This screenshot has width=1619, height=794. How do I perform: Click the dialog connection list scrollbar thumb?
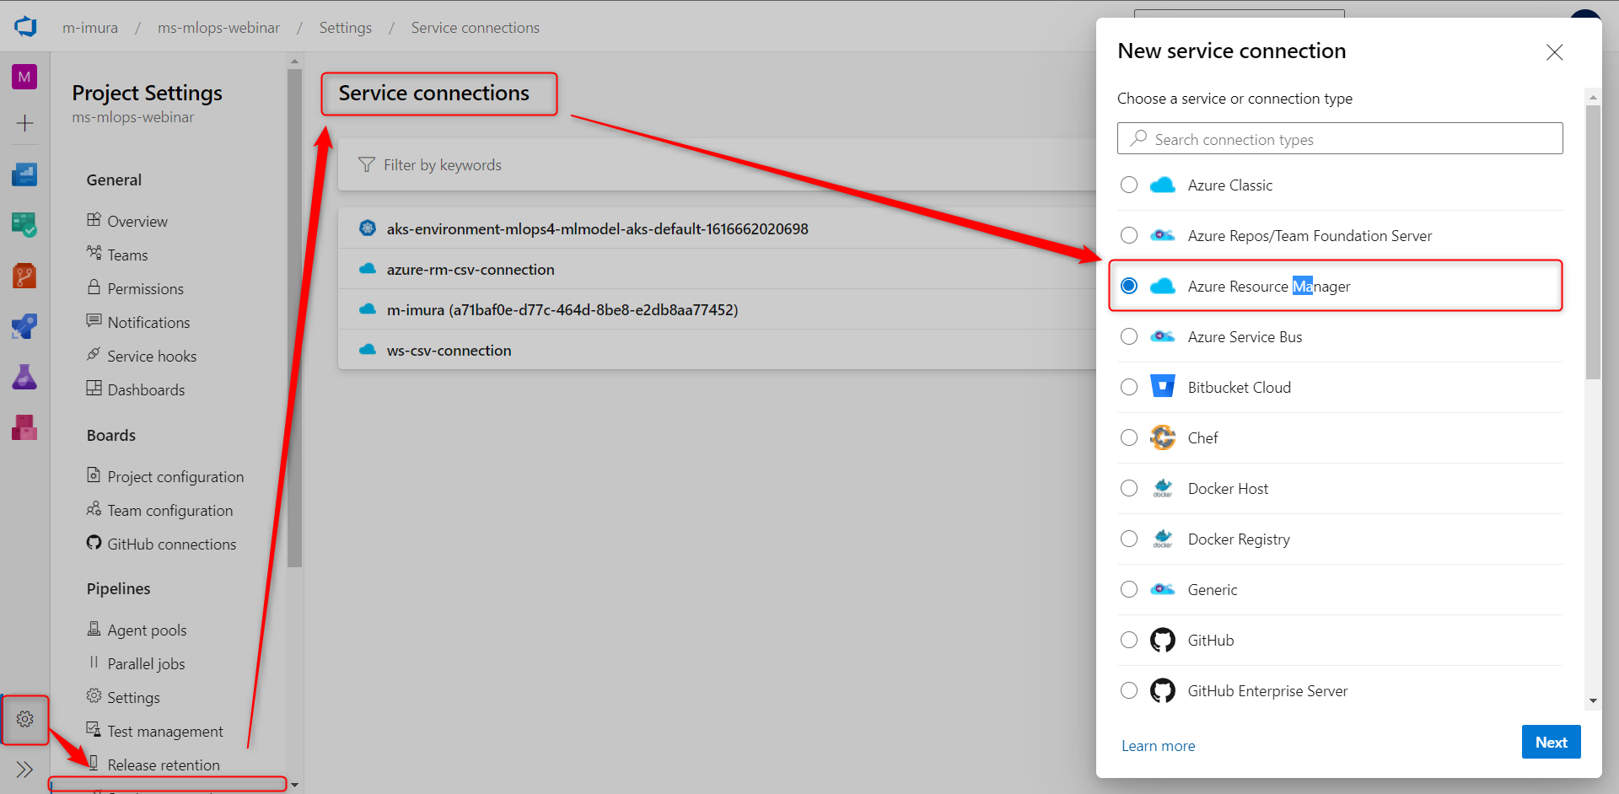(x=1593, y=243)
